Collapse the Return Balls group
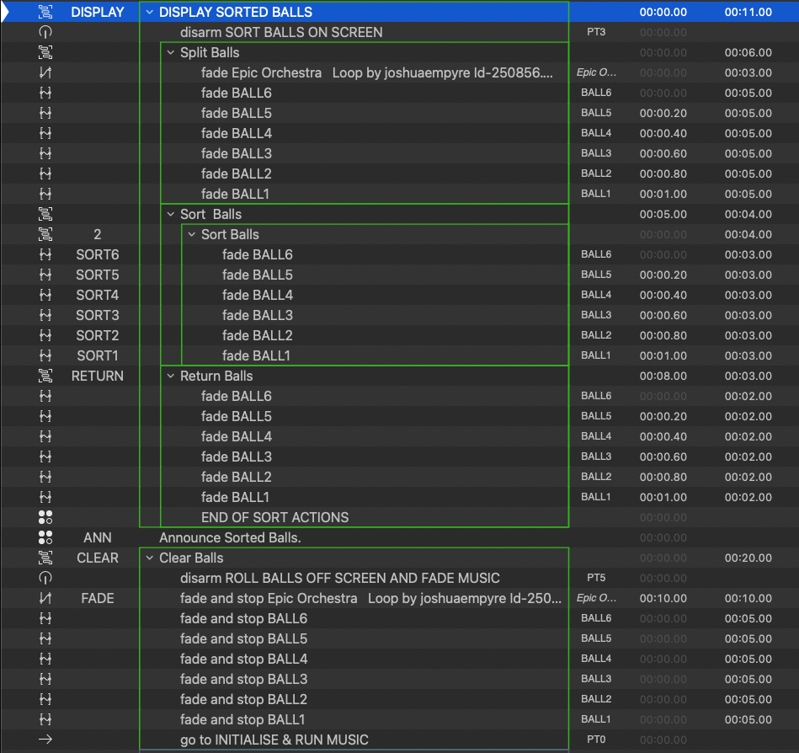This screenshot has height=753, width=799. click(171, 376)
